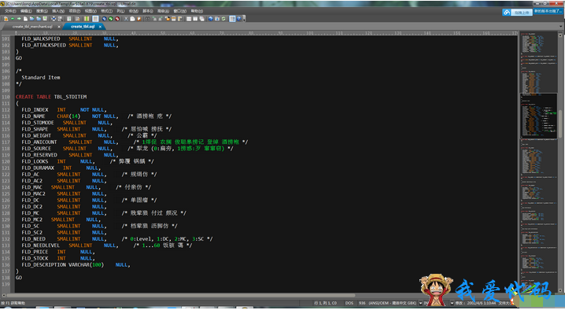The image size is (565, 310).
Task: Open the first menu in the menu bar
Action: pyautogui.click(x=10, y=11)
